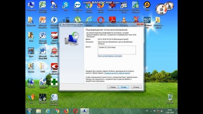The width and height of the screenshot is (203, 114).
Task: Select the ABBYY Lingvo shortcut
Action: tap(54, 38)
